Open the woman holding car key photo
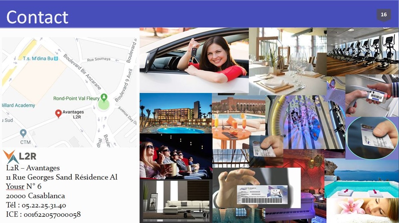 [x=194, y=59]
